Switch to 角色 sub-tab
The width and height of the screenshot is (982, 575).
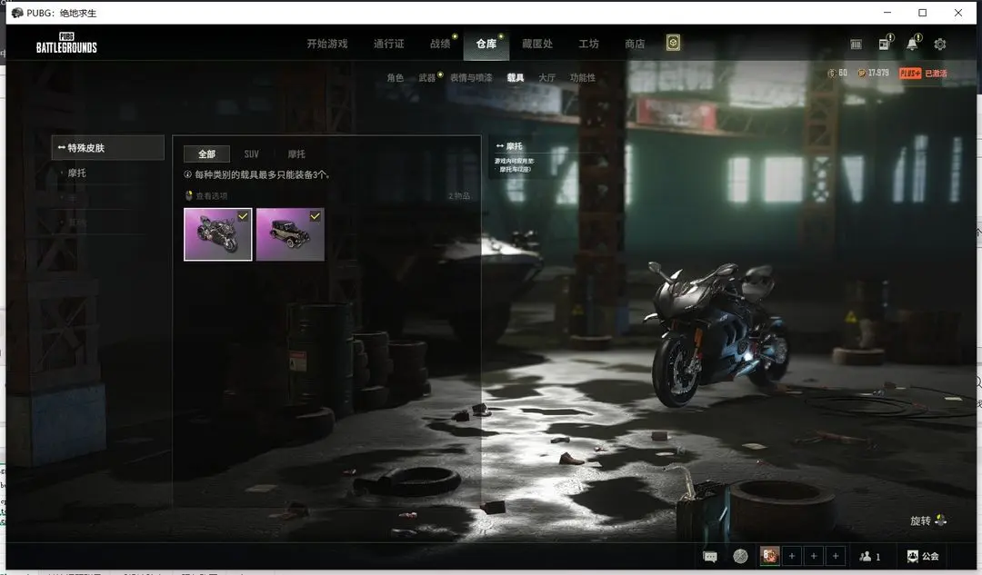pos(396,77)
